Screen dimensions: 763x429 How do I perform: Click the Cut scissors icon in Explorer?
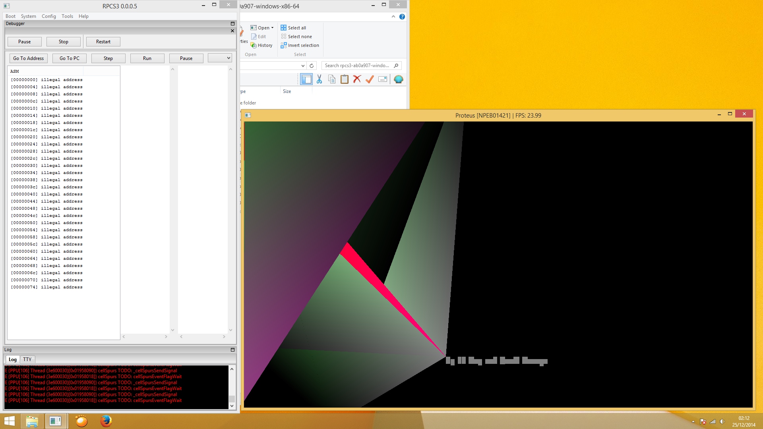tap(319, 79)
